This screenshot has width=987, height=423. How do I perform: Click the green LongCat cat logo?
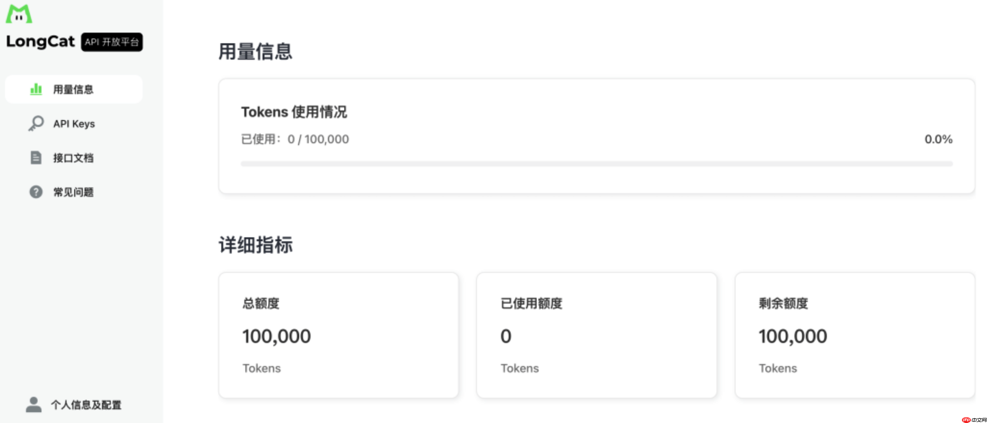(19, 13)
